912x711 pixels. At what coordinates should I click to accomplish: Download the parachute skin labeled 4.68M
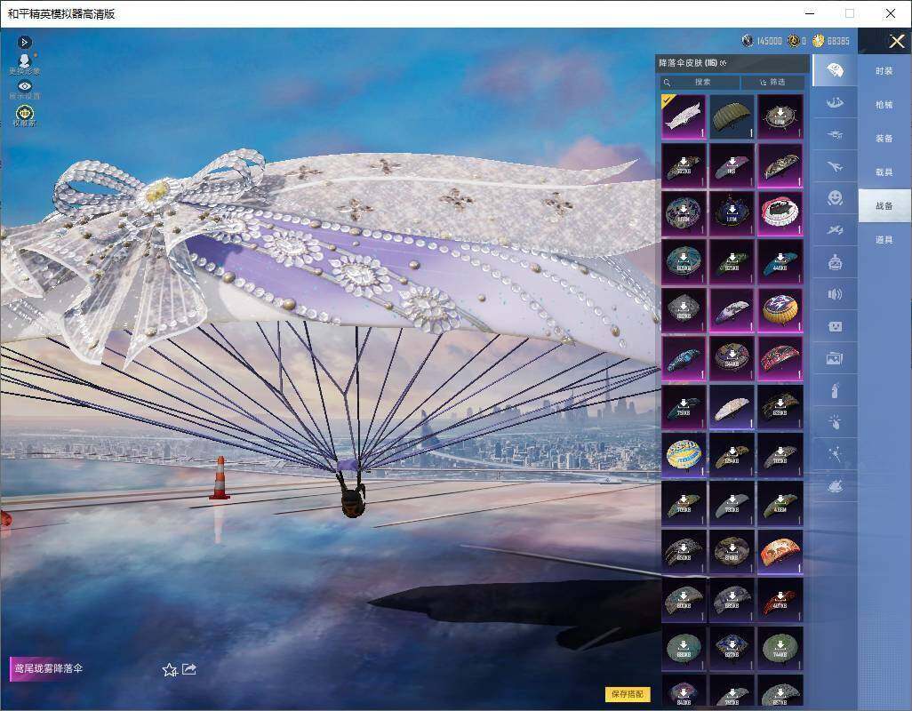pos(780,503)
